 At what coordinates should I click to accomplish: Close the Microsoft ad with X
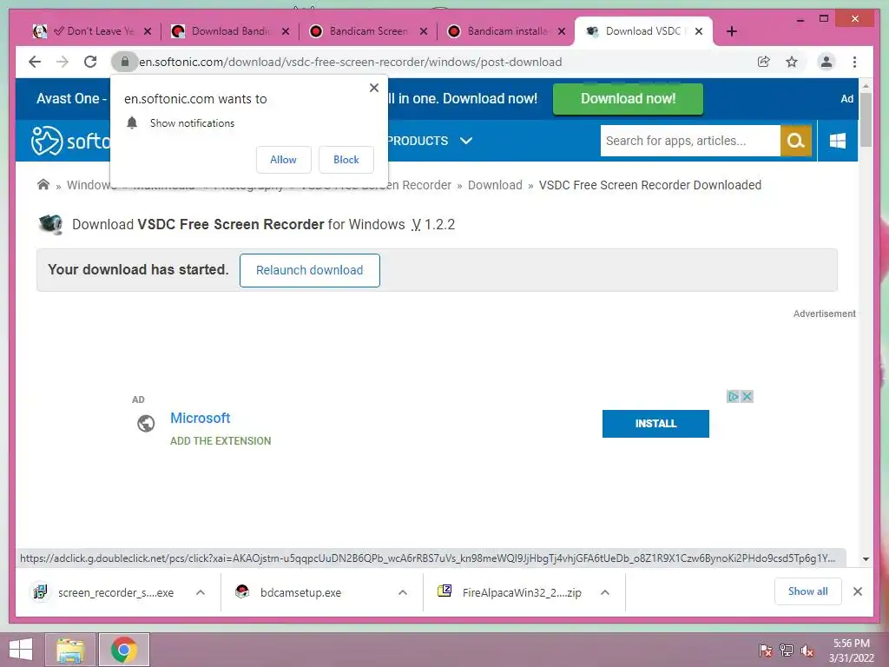tap(747, 396)
